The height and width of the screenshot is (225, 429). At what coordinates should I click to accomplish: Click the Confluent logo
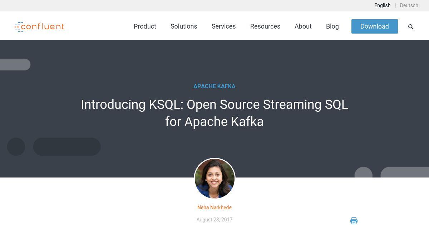tap(39, 27)
